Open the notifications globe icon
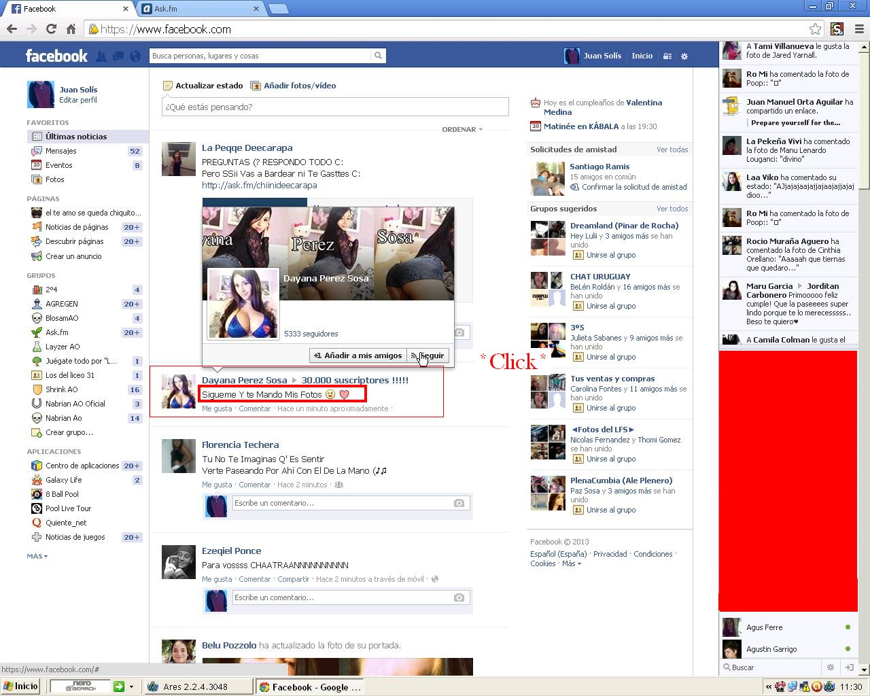 (135, 56)
